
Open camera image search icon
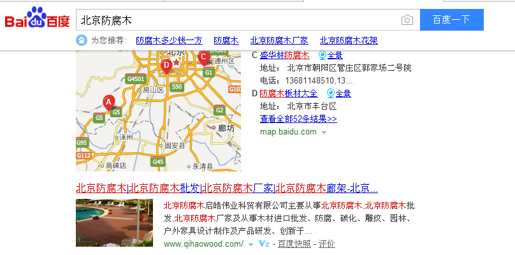[x=407, y=20]
